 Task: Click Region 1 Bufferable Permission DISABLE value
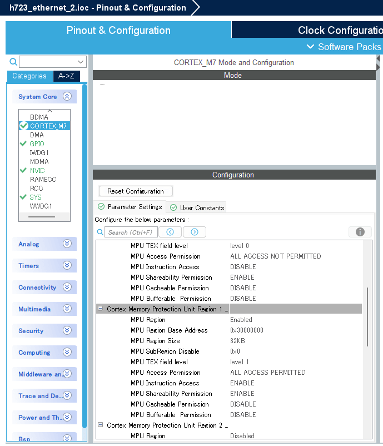pos(243,415)
